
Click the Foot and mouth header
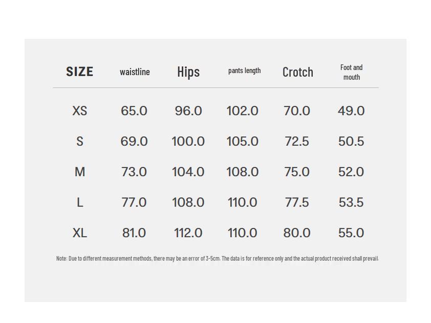click(x=351, y=72)
